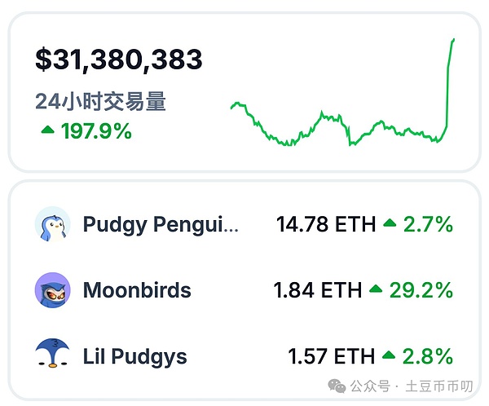Click the up arrow beside 2.8%
This screenshot has width=489, height=406.
390,355
